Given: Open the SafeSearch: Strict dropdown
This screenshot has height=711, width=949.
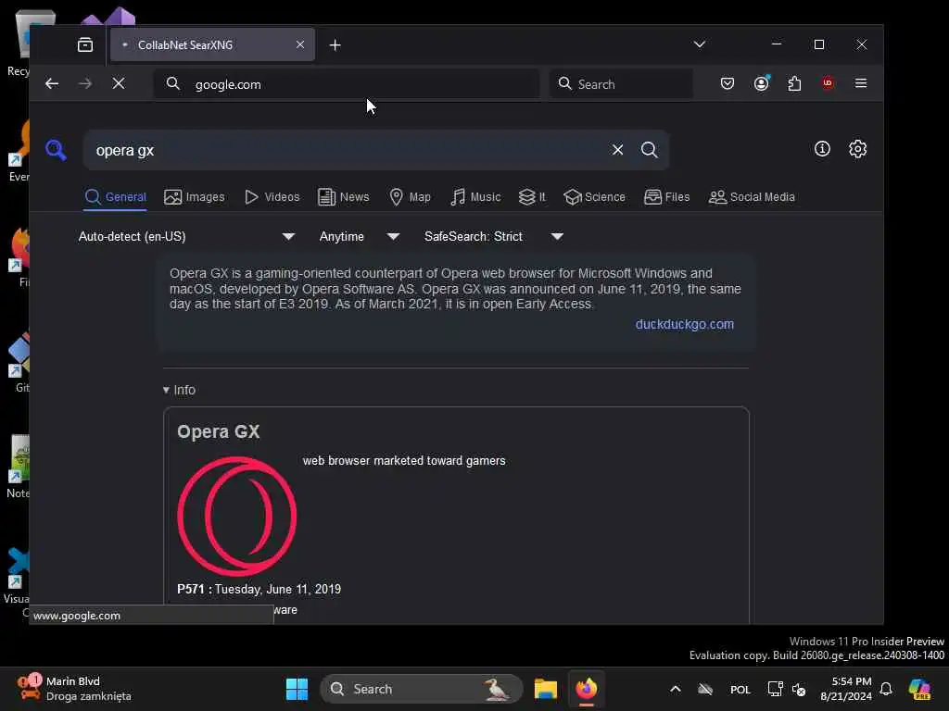Looking at the screenshot, I should (493, 236).
